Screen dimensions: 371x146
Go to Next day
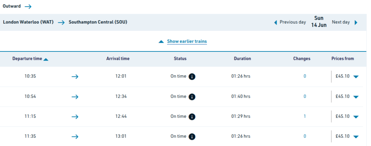point(341,22)
